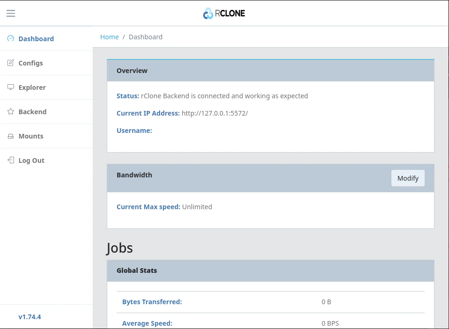Choose Log Out in sidebar
Screen dimensions: 449x329
click(46, 161)
